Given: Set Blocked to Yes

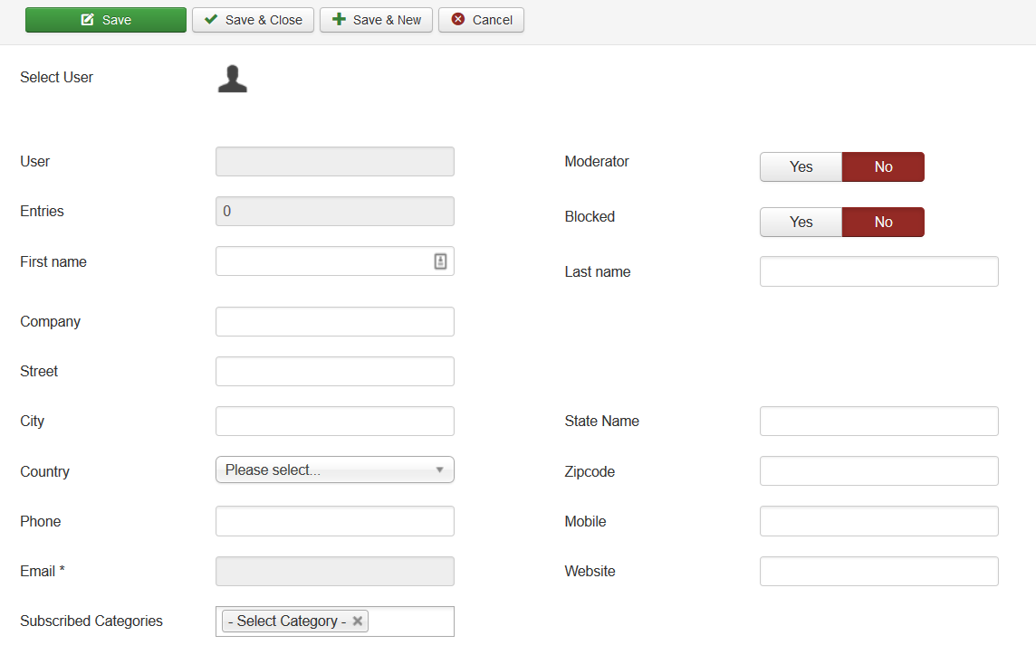Looking at the screenshot, I should point(801,222).
